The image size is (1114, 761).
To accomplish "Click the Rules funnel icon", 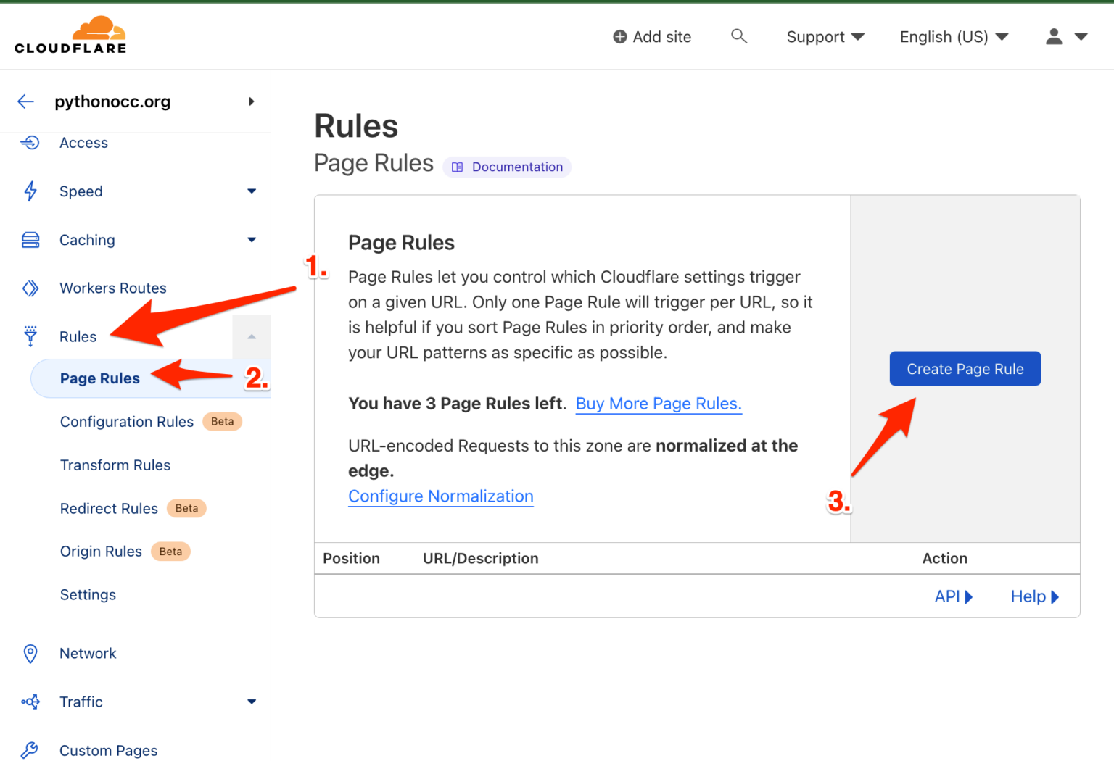I will [30, 336].
